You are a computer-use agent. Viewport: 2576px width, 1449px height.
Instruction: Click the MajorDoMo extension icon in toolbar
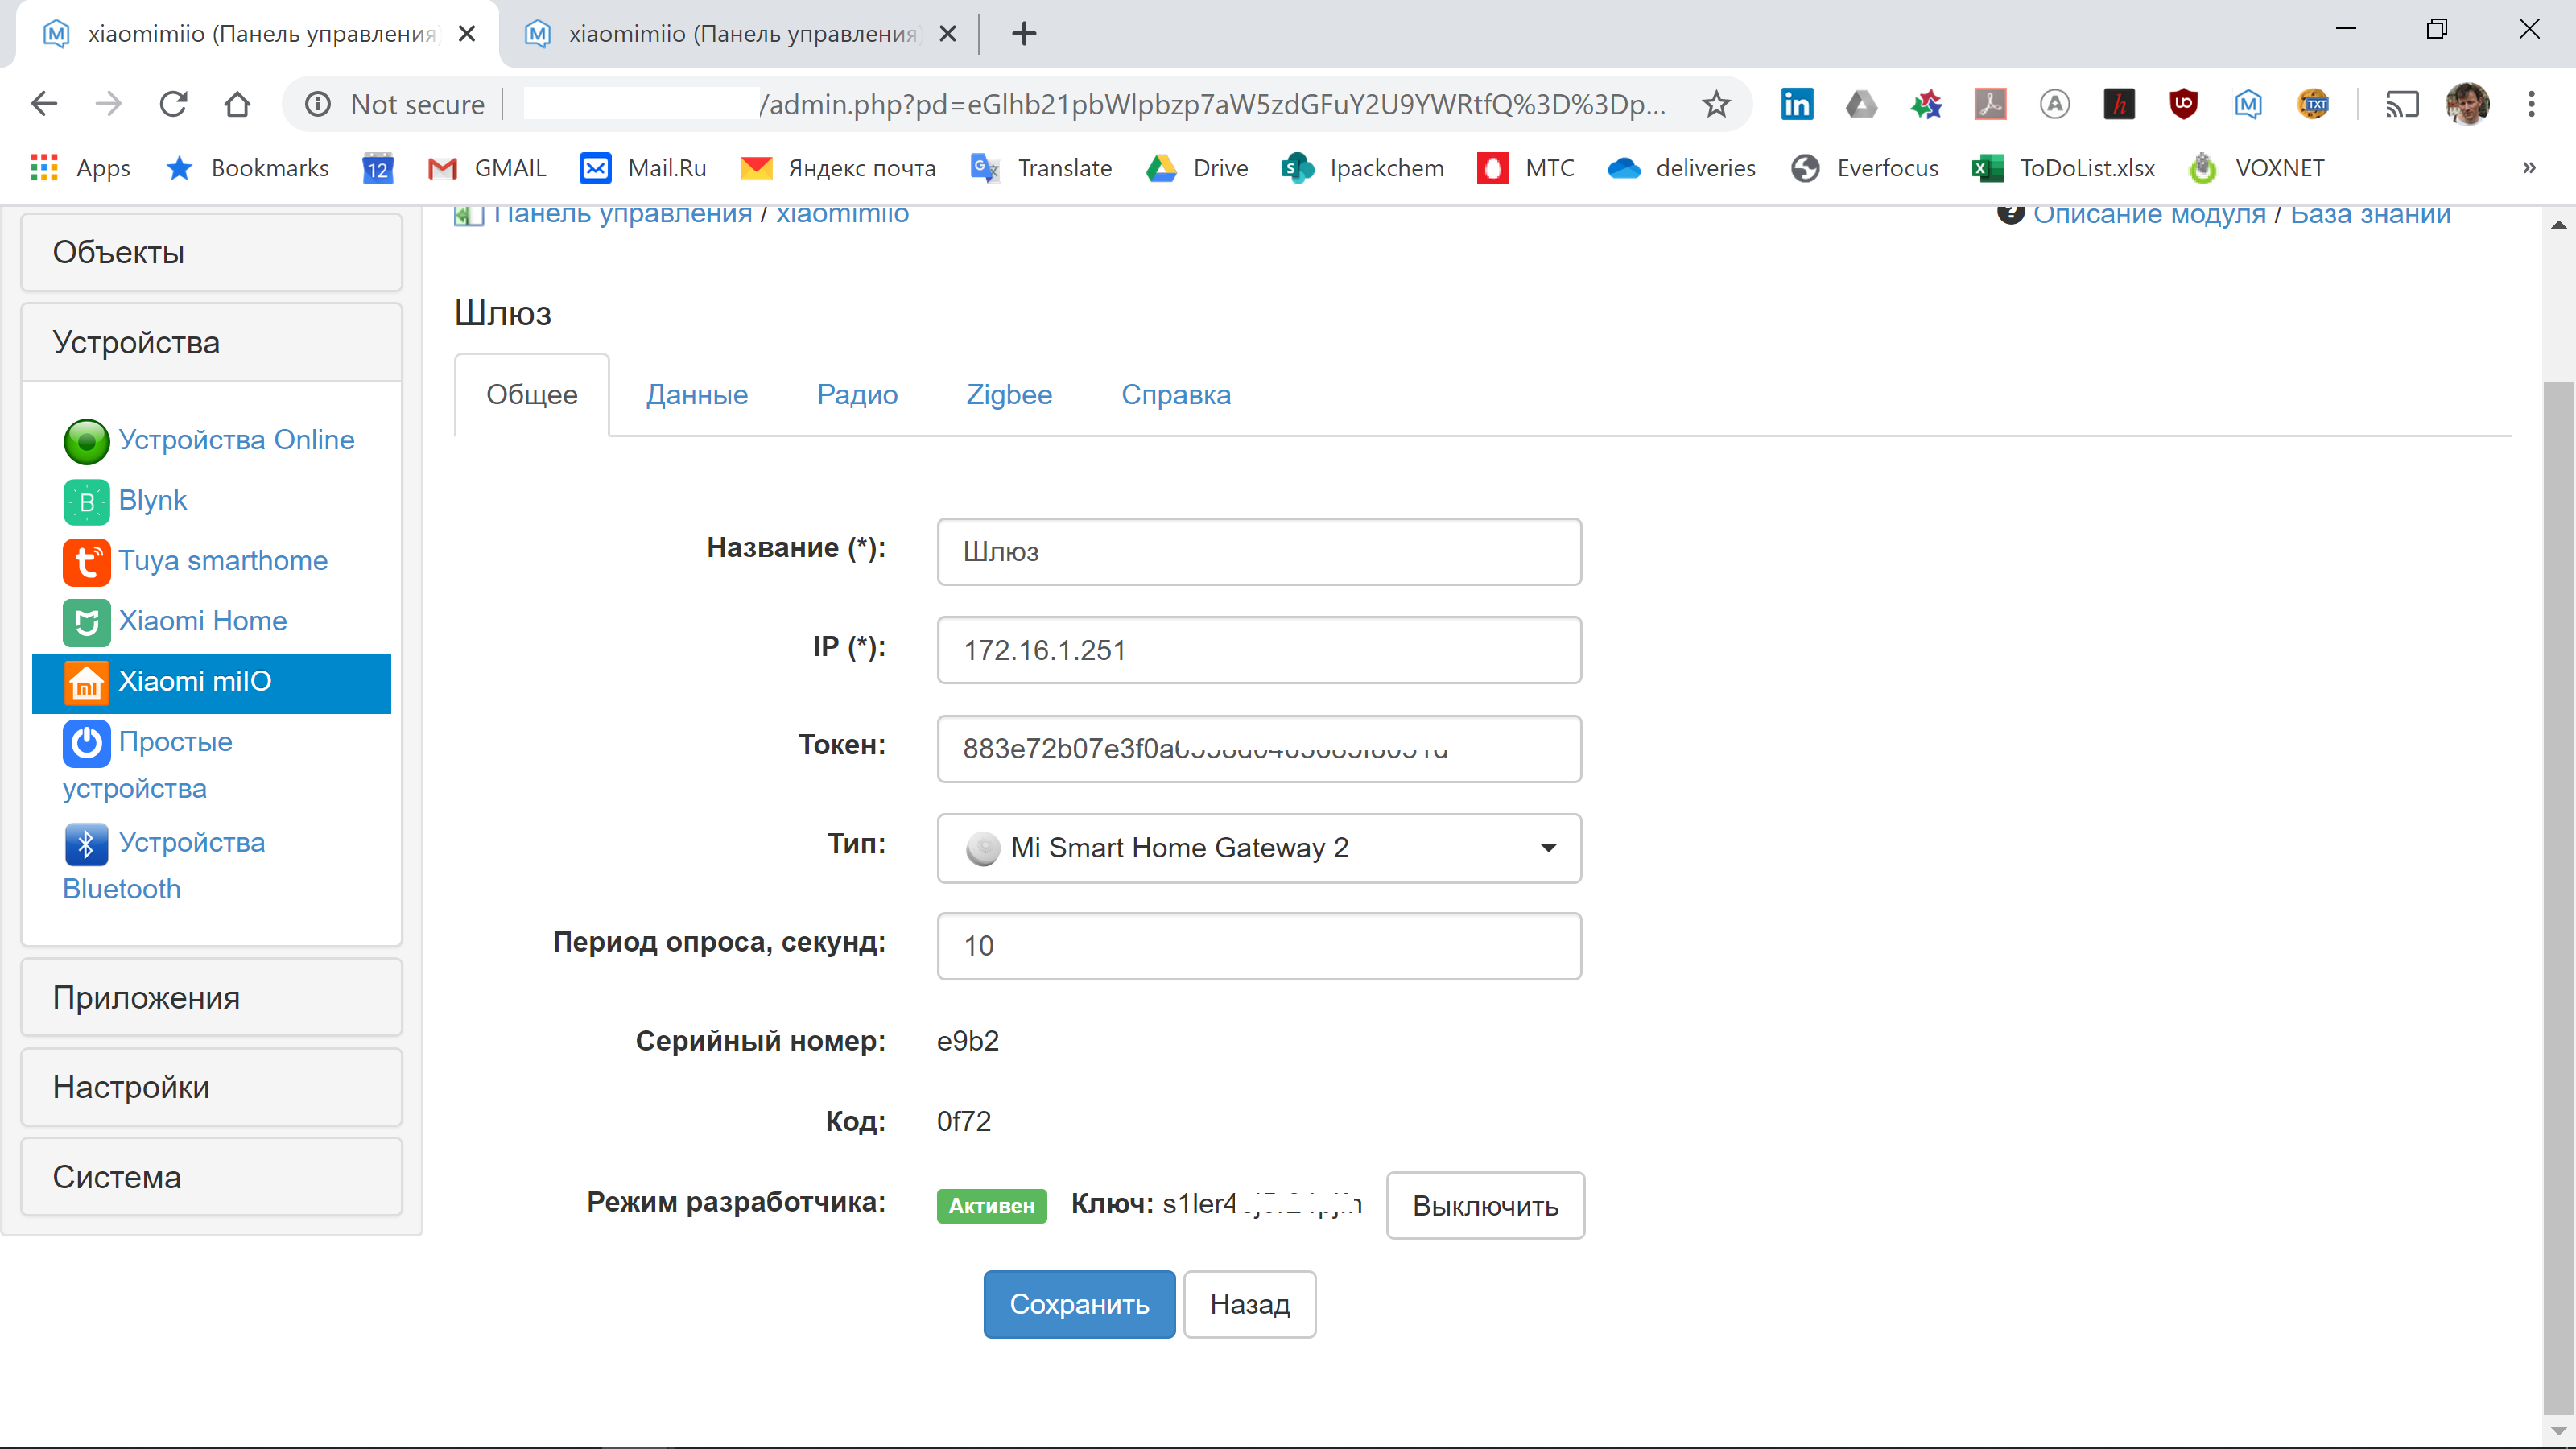[x=2248, y=104]
